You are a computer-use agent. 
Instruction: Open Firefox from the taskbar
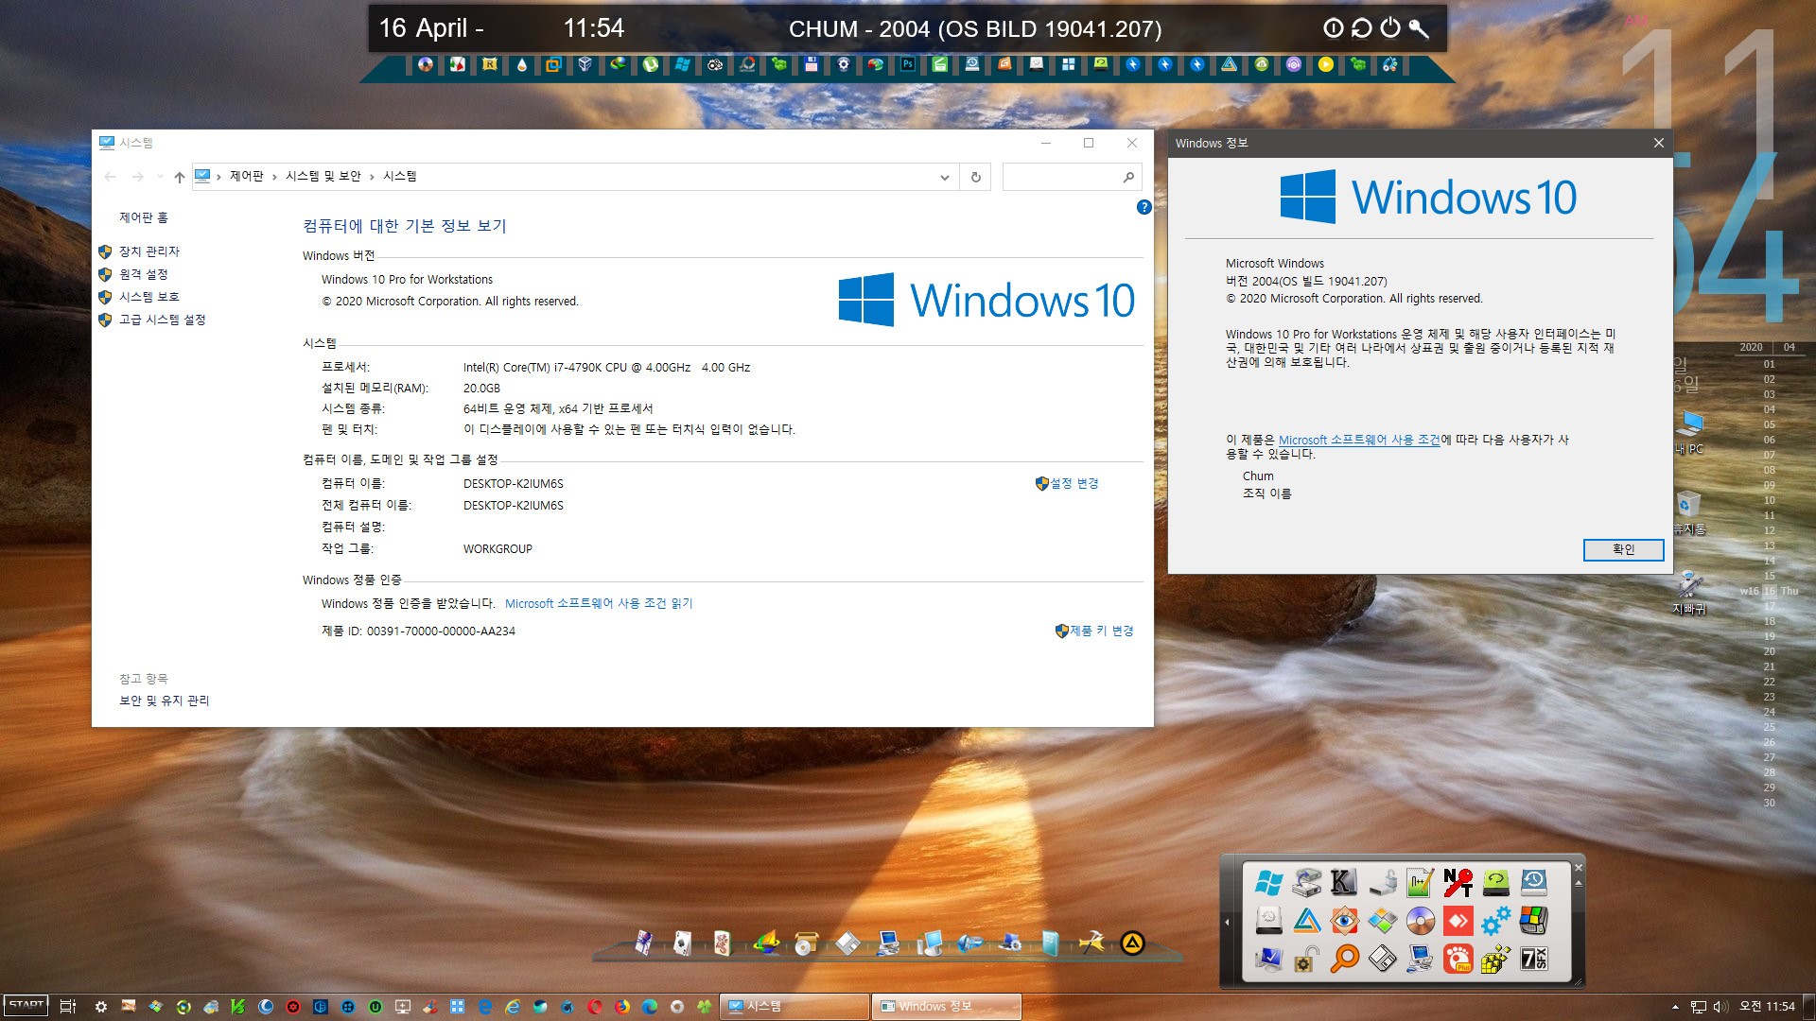[x=622, y=1007]
